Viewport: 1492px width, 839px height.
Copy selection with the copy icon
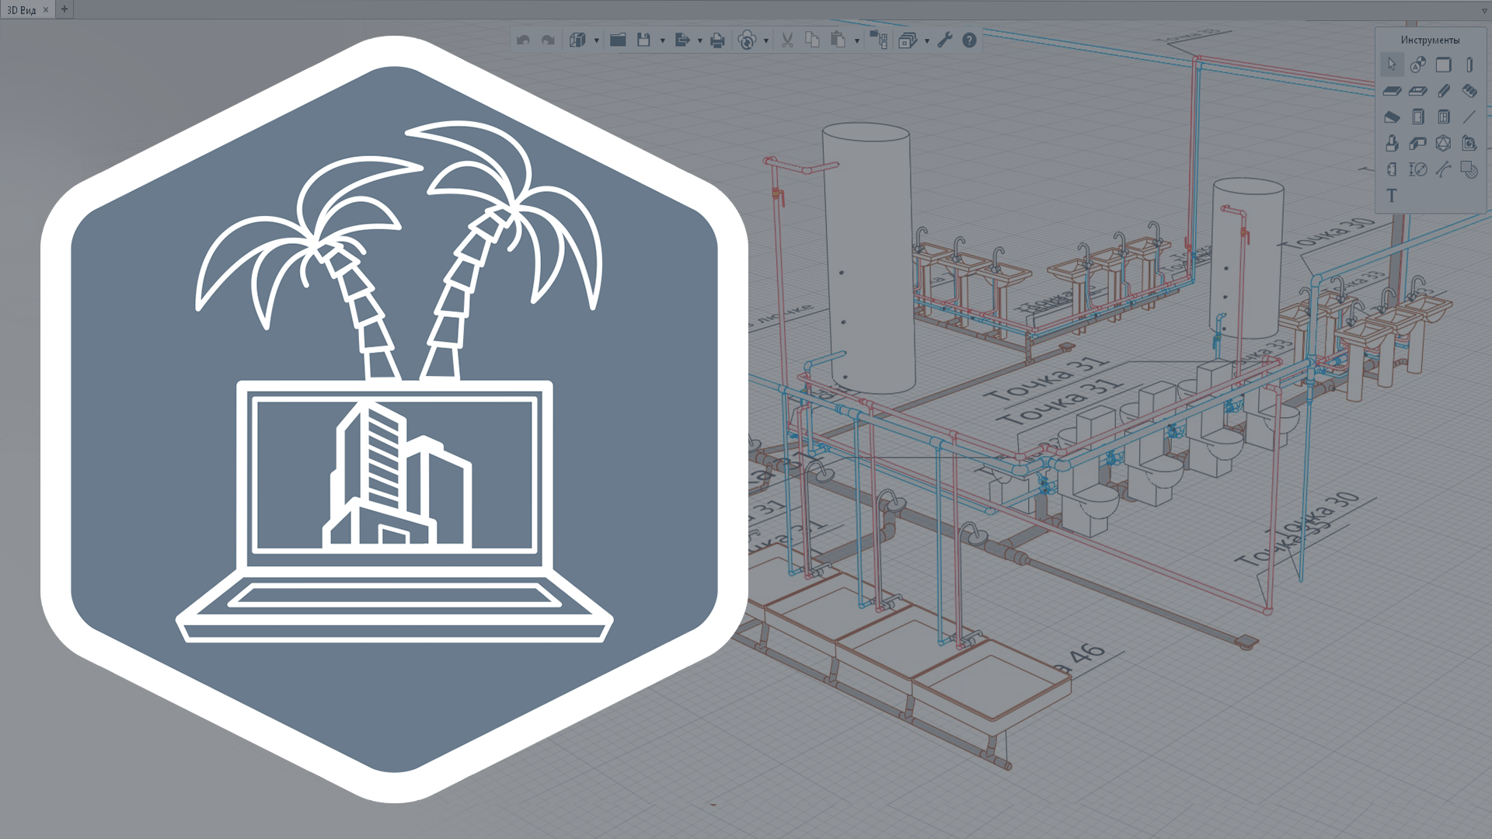tap(812, 40)
